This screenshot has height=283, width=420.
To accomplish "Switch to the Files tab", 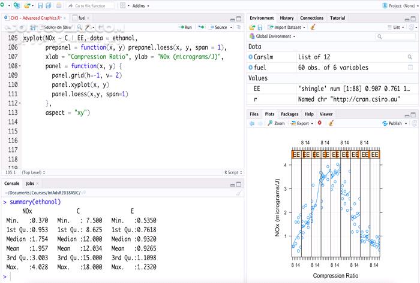I will pyautogui.click(x=254, y=114).
